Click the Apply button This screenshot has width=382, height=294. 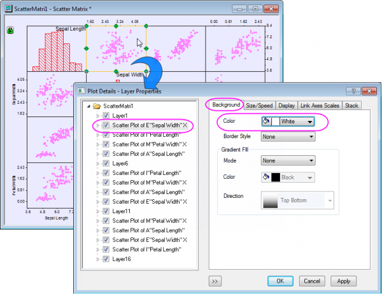click(344, 281)
